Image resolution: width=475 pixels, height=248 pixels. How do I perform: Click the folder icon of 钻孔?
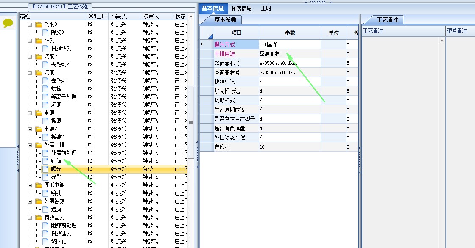[39, 40]
